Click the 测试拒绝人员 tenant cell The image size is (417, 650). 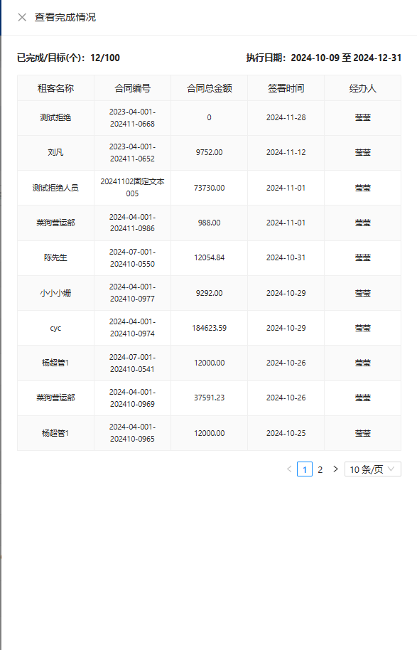(x=55, y=187)
